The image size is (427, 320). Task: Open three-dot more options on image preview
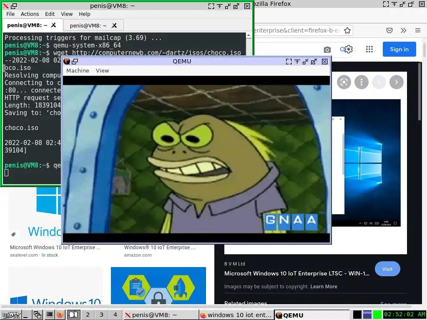tap(362, 82)
